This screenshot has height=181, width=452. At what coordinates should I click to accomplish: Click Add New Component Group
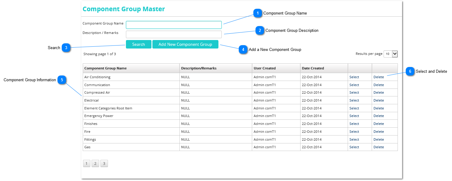click(x=185, y=44)
